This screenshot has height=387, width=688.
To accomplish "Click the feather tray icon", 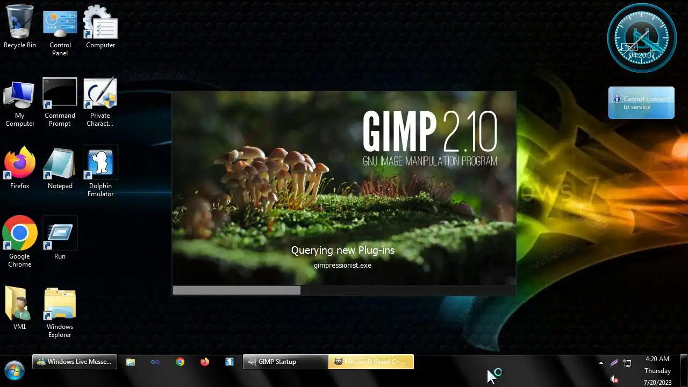I will [614, 363].
